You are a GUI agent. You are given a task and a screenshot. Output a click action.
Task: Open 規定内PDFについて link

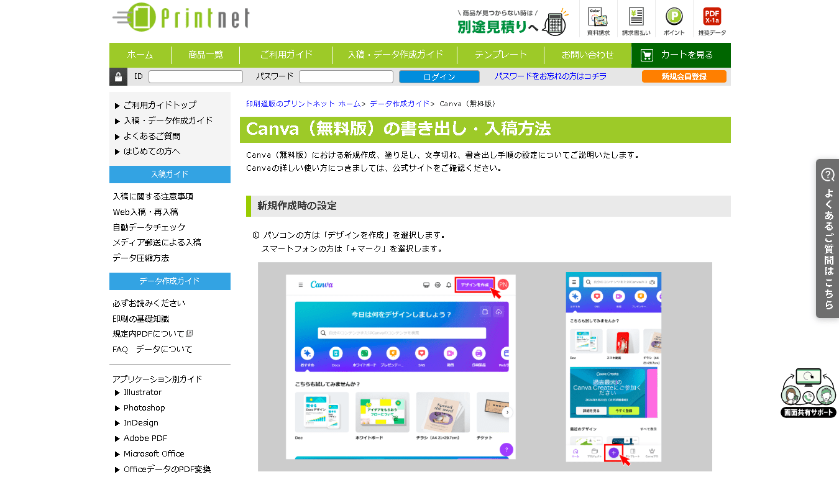[x=149, y=334]
